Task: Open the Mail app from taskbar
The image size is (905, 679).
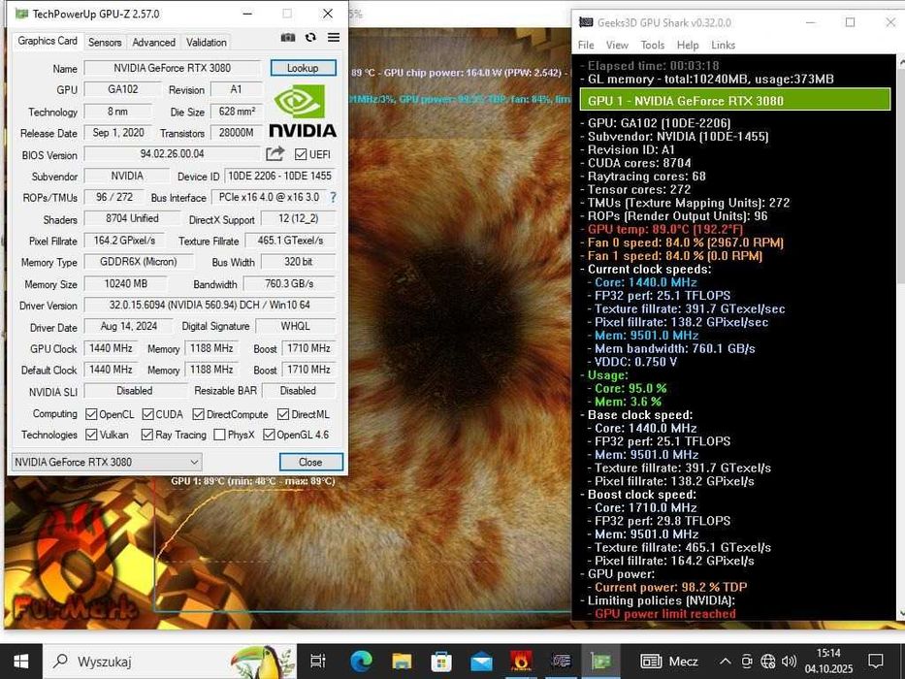Action: click(x=481, y=662)
